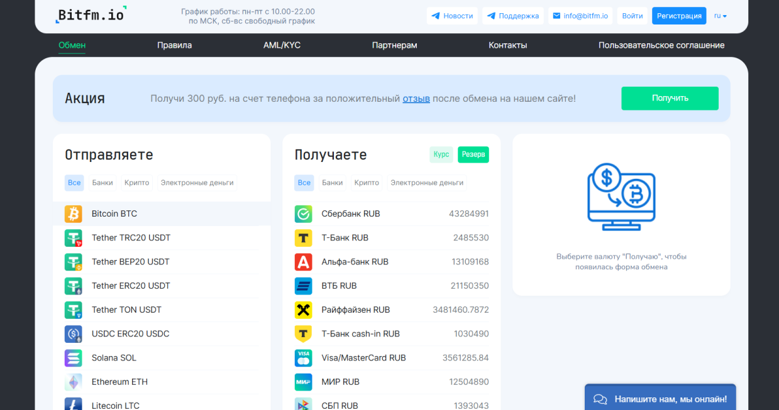
Task: Click the Райффайзен yellow icon
Action: click(304, 310)
